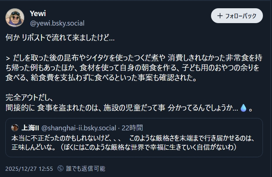Click the @yewi.bsky.social handle
Image resolution: width=272 pixels, height=177 pixels.
(x=57, y=24)
